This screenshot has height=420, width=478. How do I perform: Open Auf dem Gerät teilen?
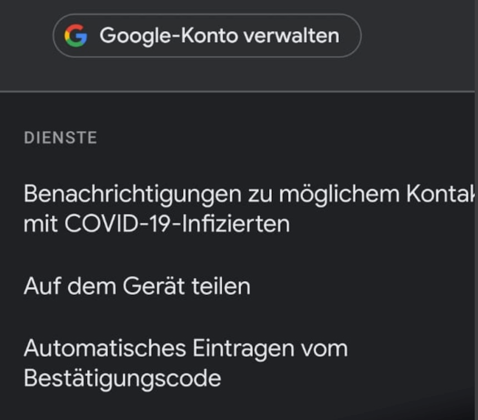coord(137,286)
